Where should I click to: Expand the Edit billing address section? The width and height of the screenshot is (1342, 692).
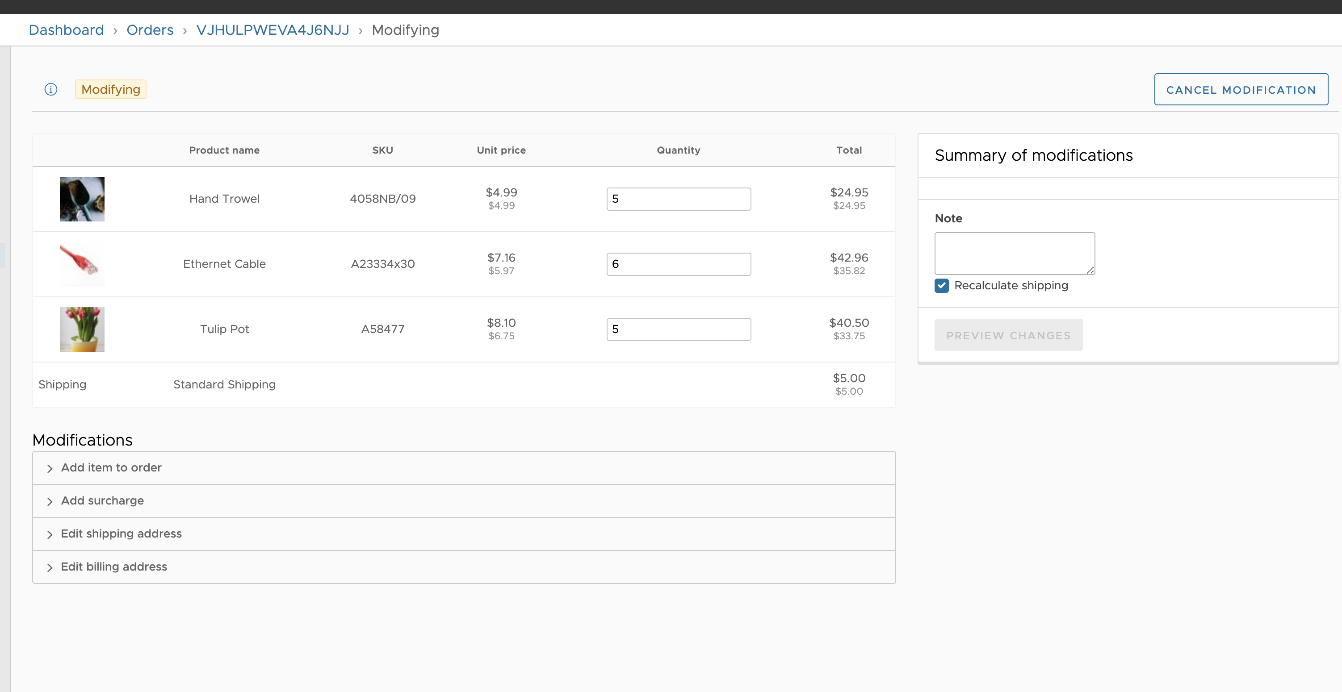click(113, 567)
